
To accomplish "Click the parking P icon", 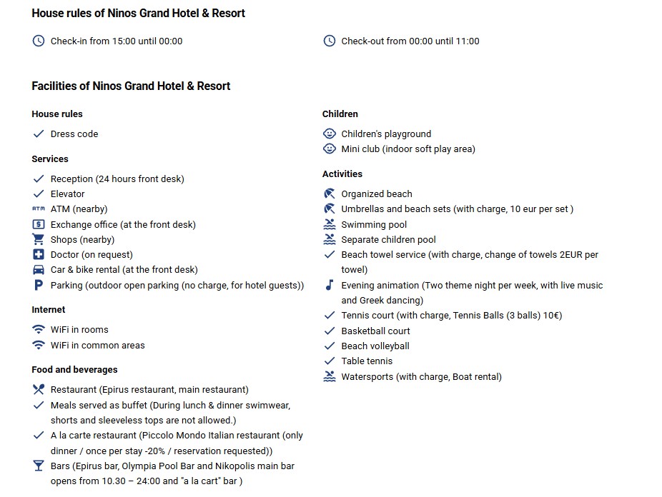I will (x=39, y=286).
